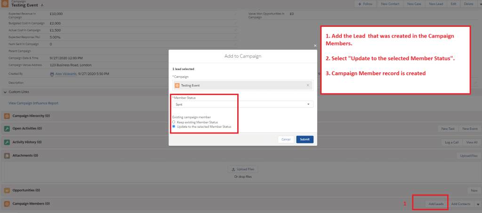
Task: Click the Opportunities crown icon
Action: (7, 190)
